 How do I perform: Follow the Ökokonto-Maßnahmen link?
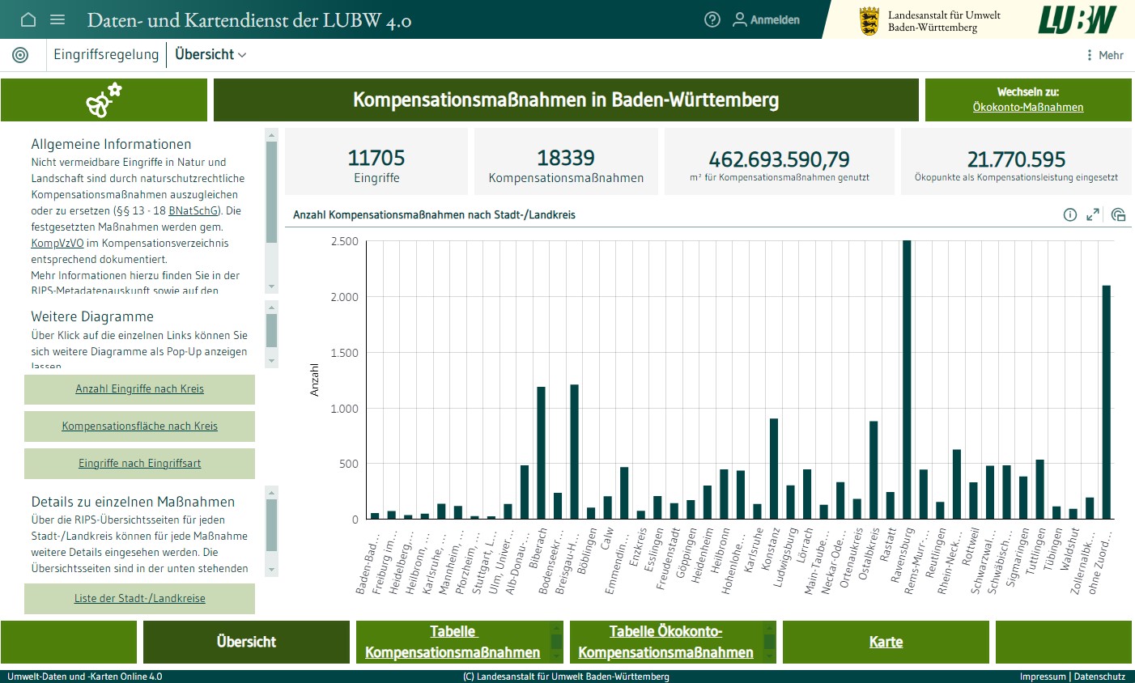1027,107
